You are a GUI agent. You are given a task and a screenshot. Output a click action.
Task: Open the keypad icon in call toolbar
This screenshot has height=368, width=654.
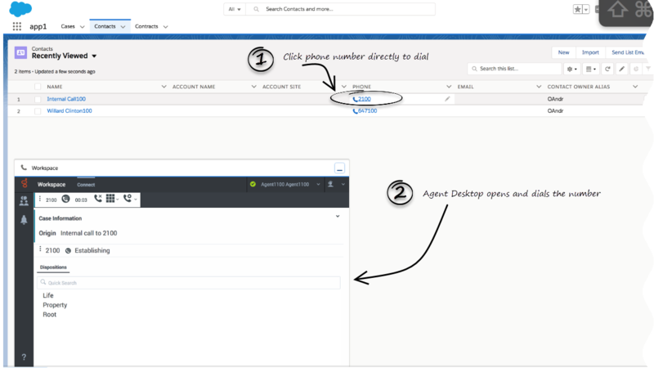point(110,199)
